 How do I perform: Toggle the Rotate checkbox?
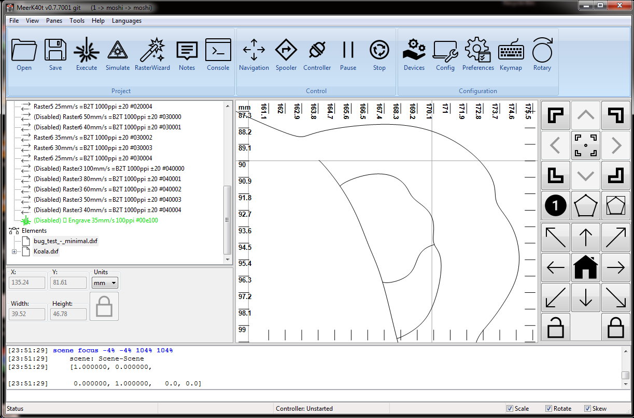pyautogui.click(x=549, y=408)
